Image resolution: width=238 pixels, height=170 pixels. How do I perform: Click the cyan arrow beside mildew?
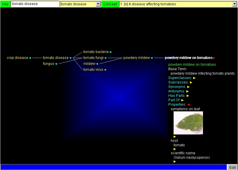coord(97,64)
